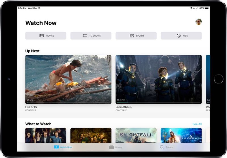Click the film strip Movies icon
Viewport: 227px width, 158px height.
pos(41,36)
